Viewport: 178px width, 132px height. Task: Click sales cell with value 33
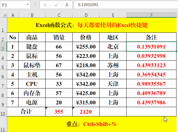(59, 84)
